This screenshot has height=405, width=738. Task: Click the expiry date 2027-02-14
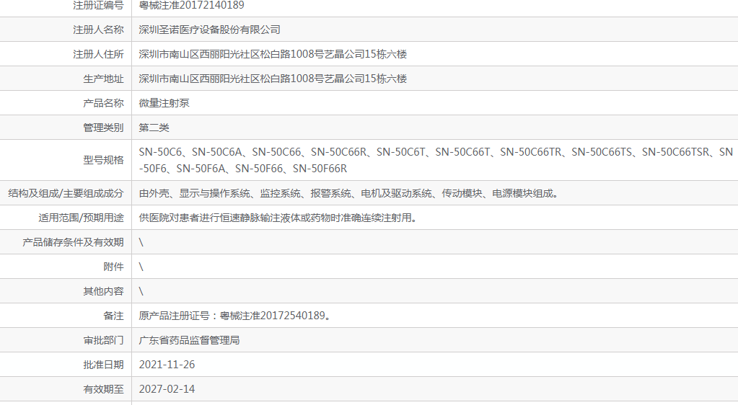167,389
